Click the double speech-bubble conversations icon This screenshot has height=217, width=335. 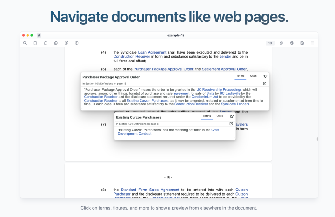(56, 43)
